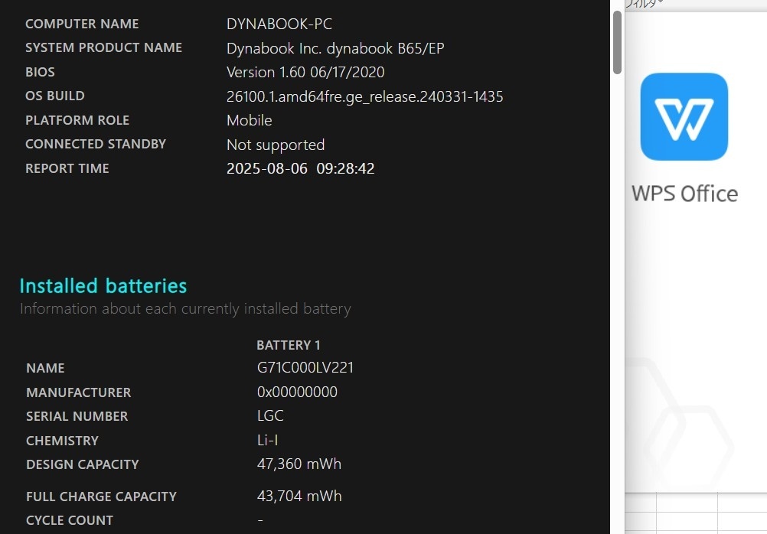
Task: Click the blue WPS Office logo icon
Action: pyautogui.click(x=684, y=116)
